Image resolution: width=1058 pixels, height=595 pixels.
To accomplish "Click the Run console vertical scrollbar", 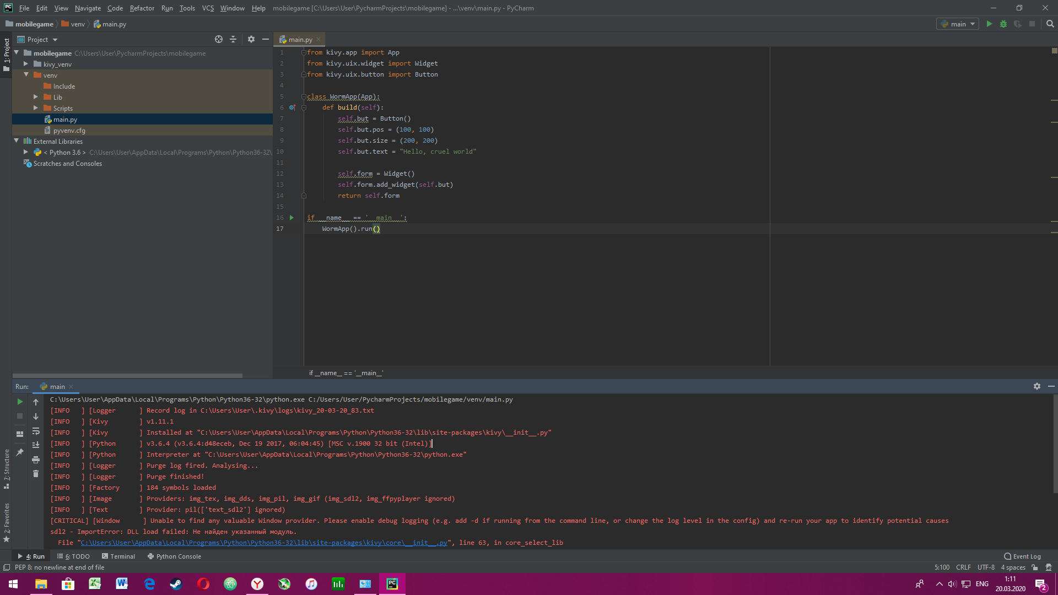I will (1055, 443).
